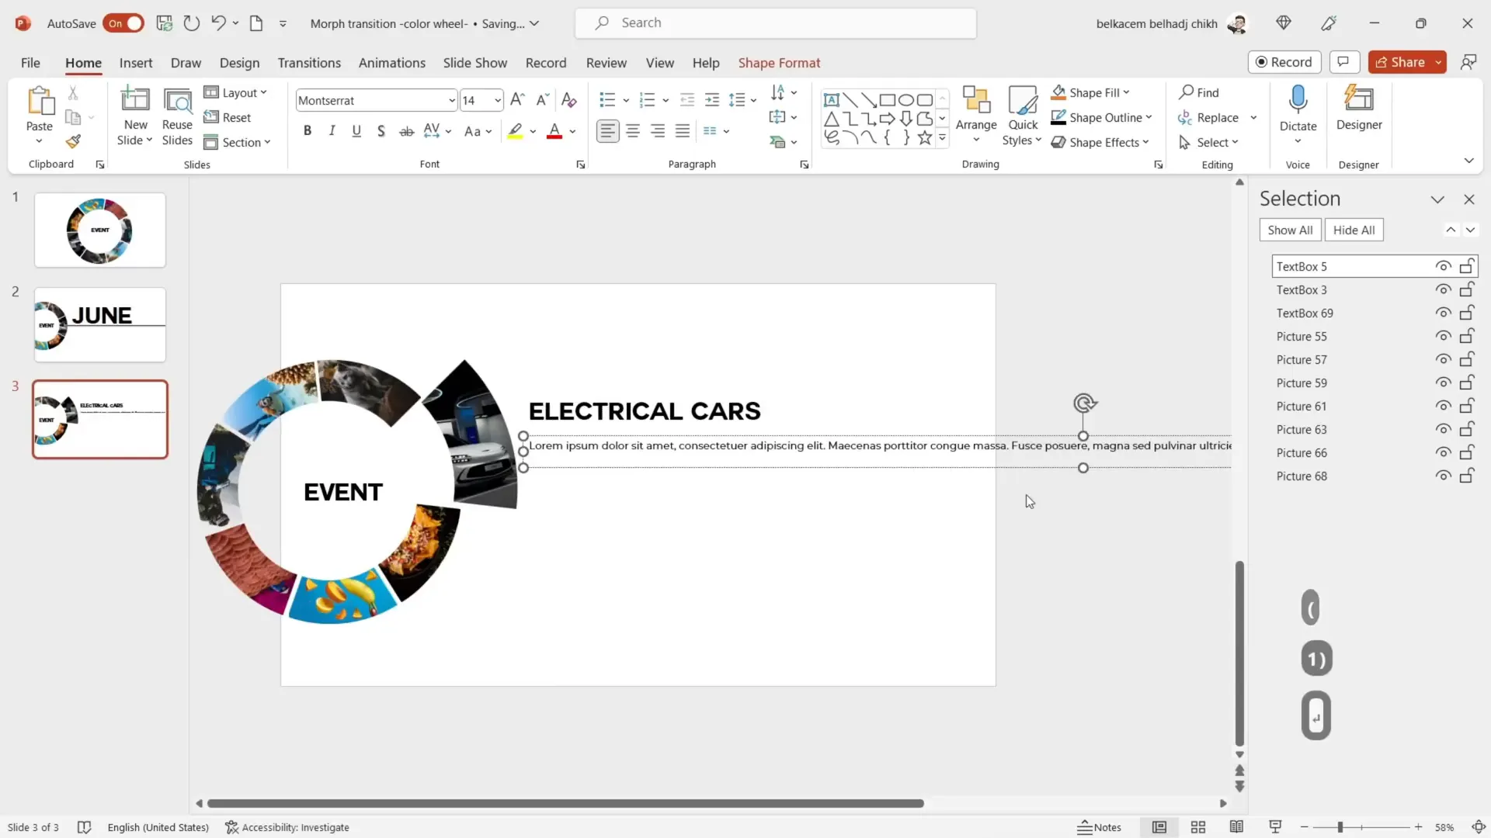Open the font size dropdown
The width and height of the screenshot is (1491, 838).
tap(497, 100)
